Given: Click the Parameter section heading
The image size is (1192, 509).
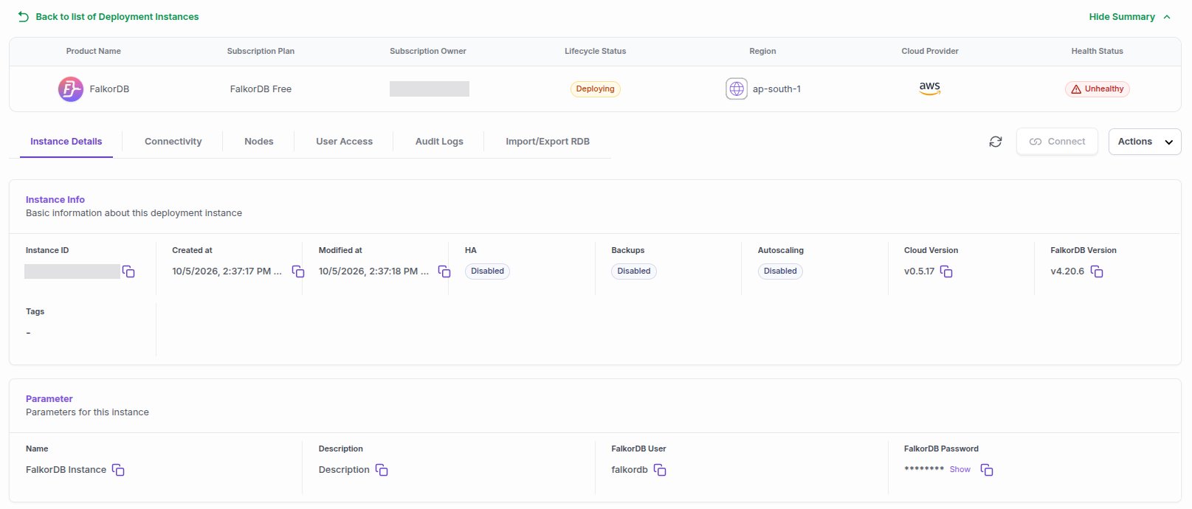Looking at the screenshot, I should pos(49,399).
